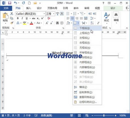Choose Top Border (P) from borders menu
The height and width of the screenshot is (118, 130).
[x=87, y=33]
